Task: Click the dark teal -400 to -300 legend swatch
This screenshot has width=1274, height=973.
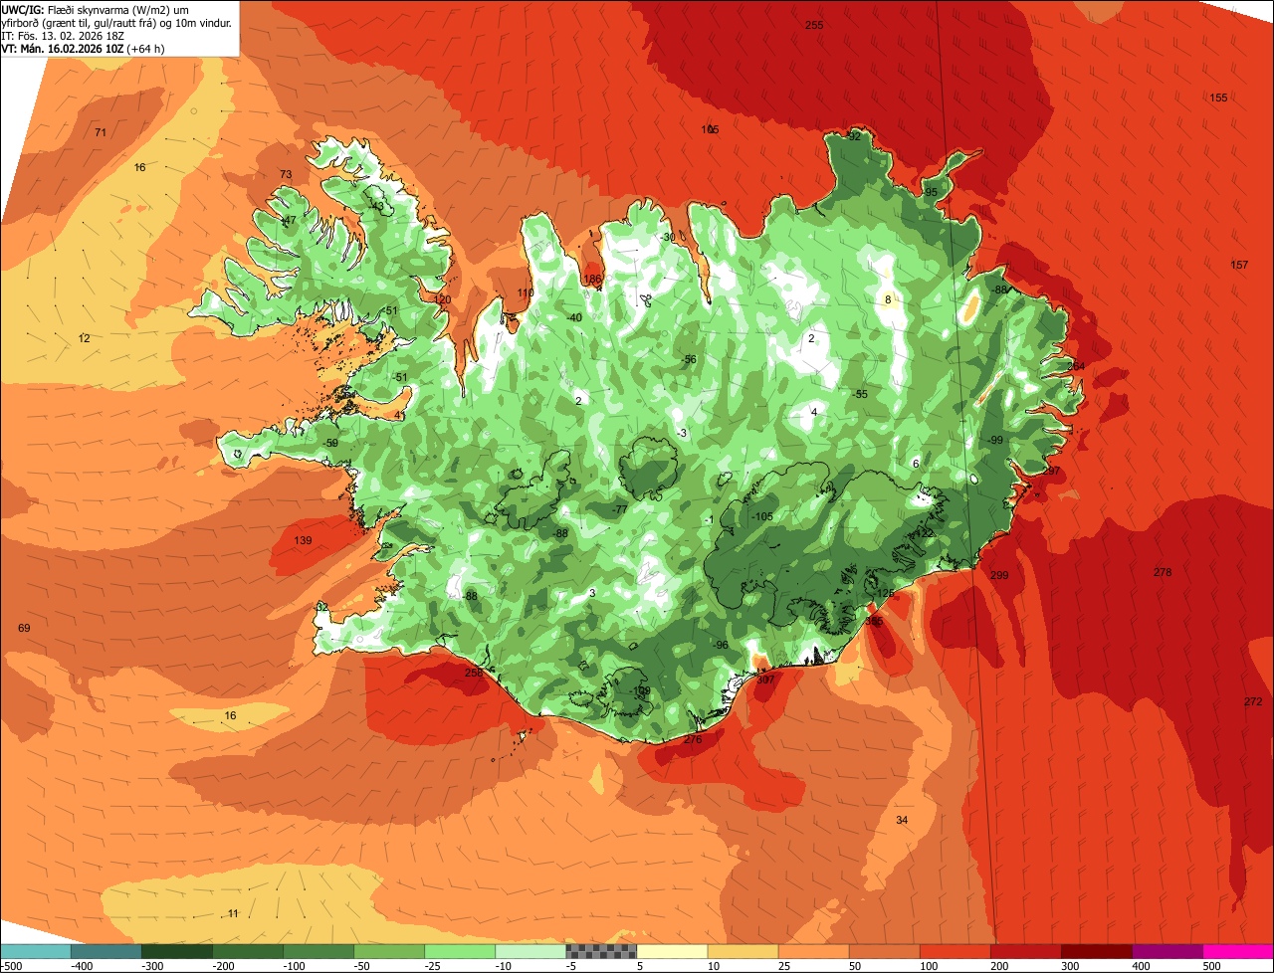Action: [x=106, y=951]
